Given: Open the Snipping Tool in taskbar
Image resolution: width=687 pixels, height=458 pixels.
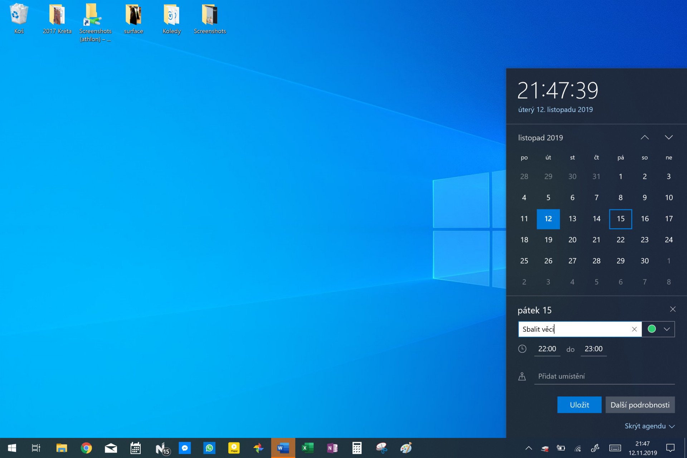Looking at the screenshot, I should [381, 448].
